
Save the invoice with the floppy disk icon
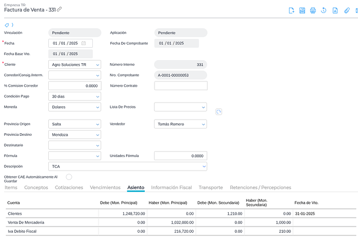tap(302, 10)
